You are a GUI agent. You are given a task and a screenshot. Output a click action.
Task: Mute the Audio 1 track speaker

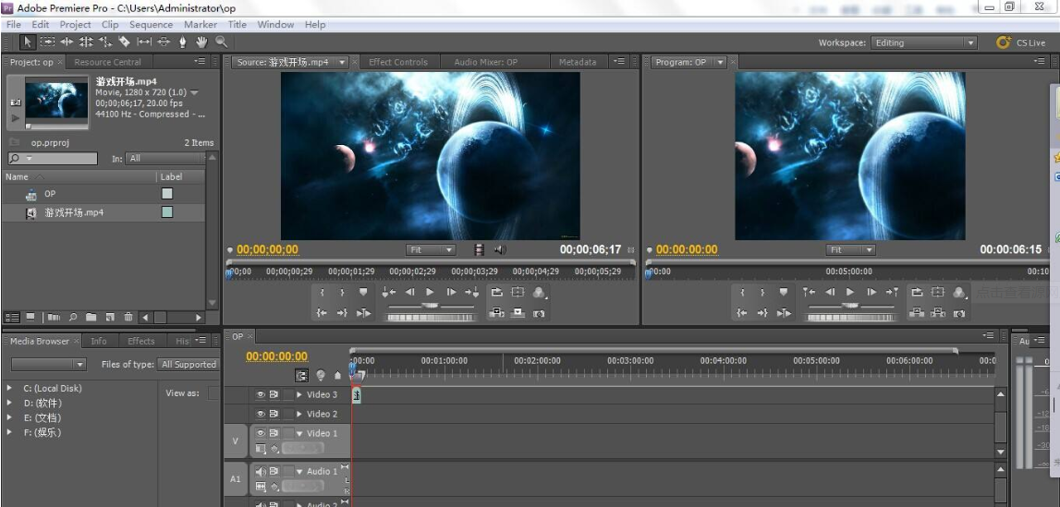coord(261,472)
